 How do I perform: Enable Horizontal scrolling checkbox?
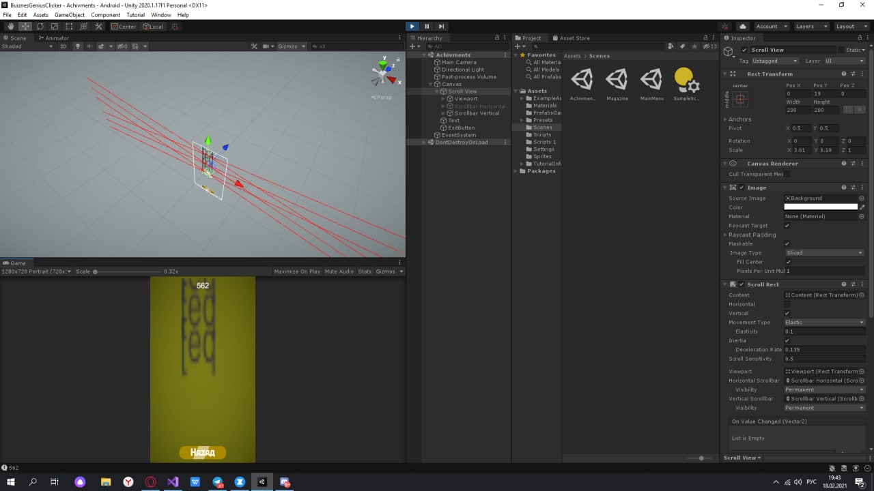pos(787,304)
